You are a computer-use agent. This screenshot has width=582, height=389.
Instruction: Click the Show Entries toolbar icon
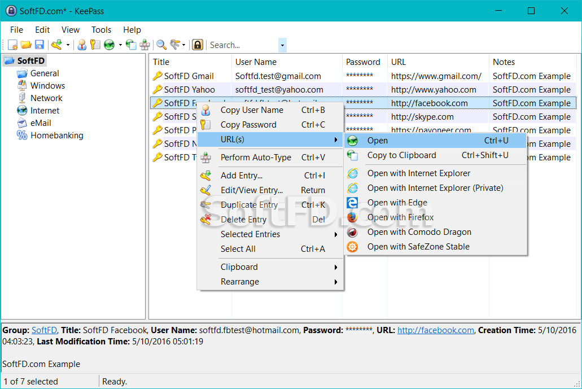[x=175, y=45]
